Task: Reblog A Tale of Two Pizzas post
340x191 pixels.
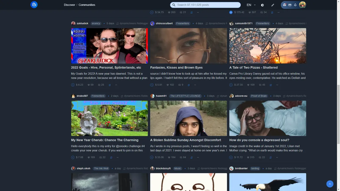Action: click(x=271, y=85)
